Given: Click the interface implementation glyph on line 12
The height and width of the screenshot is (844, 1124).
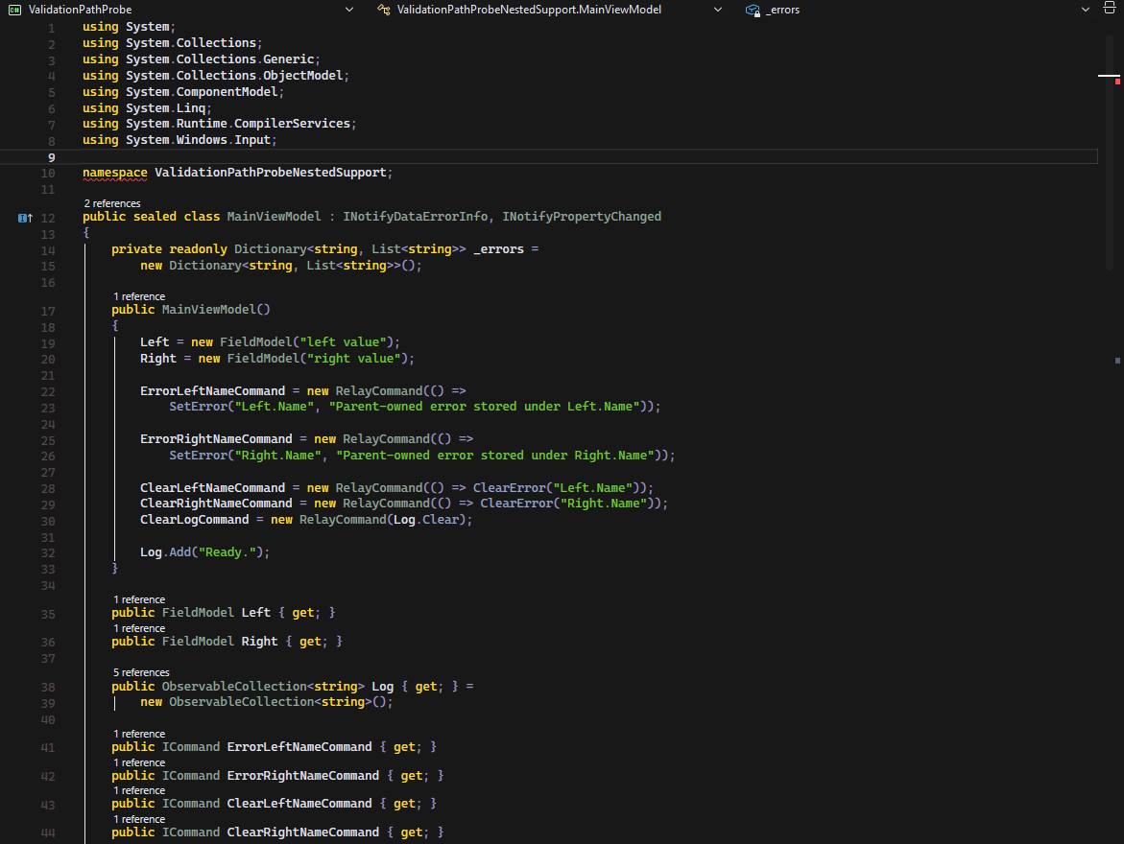Looking at the screenshot, I should point(25,218).
